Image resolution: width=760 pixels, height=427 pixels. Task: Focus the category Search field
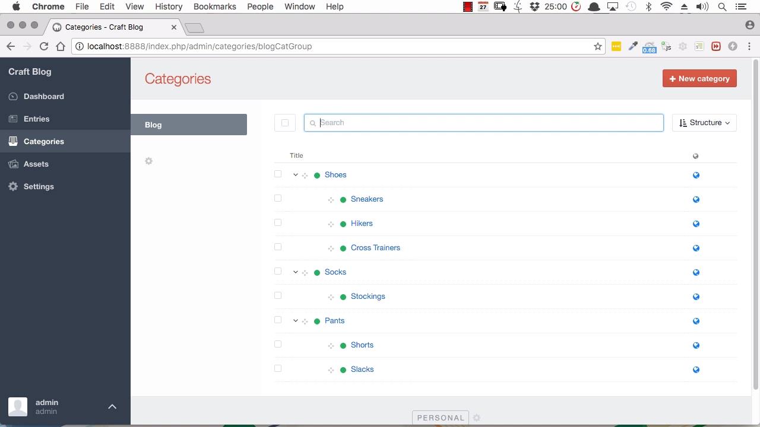(483, 123)
